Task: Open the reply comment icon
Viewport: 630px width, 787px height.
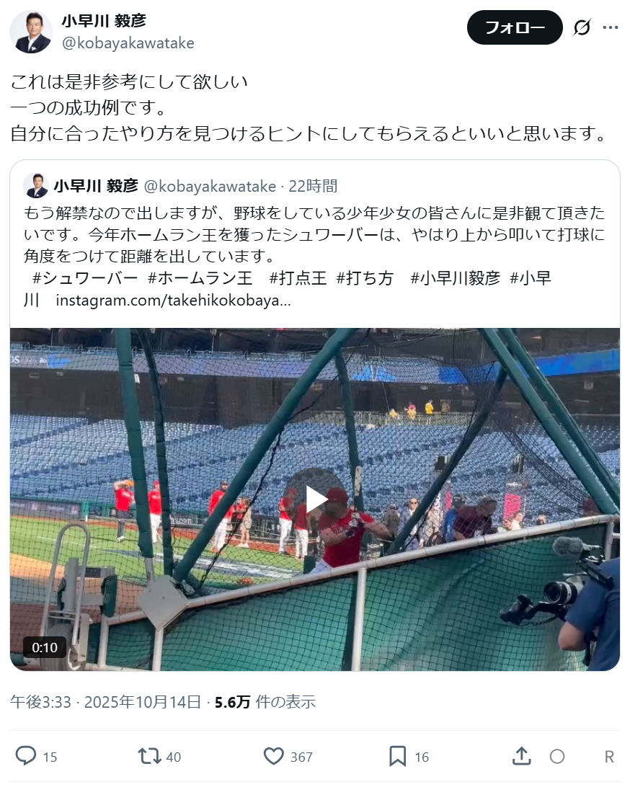Action: pos(26,755)
